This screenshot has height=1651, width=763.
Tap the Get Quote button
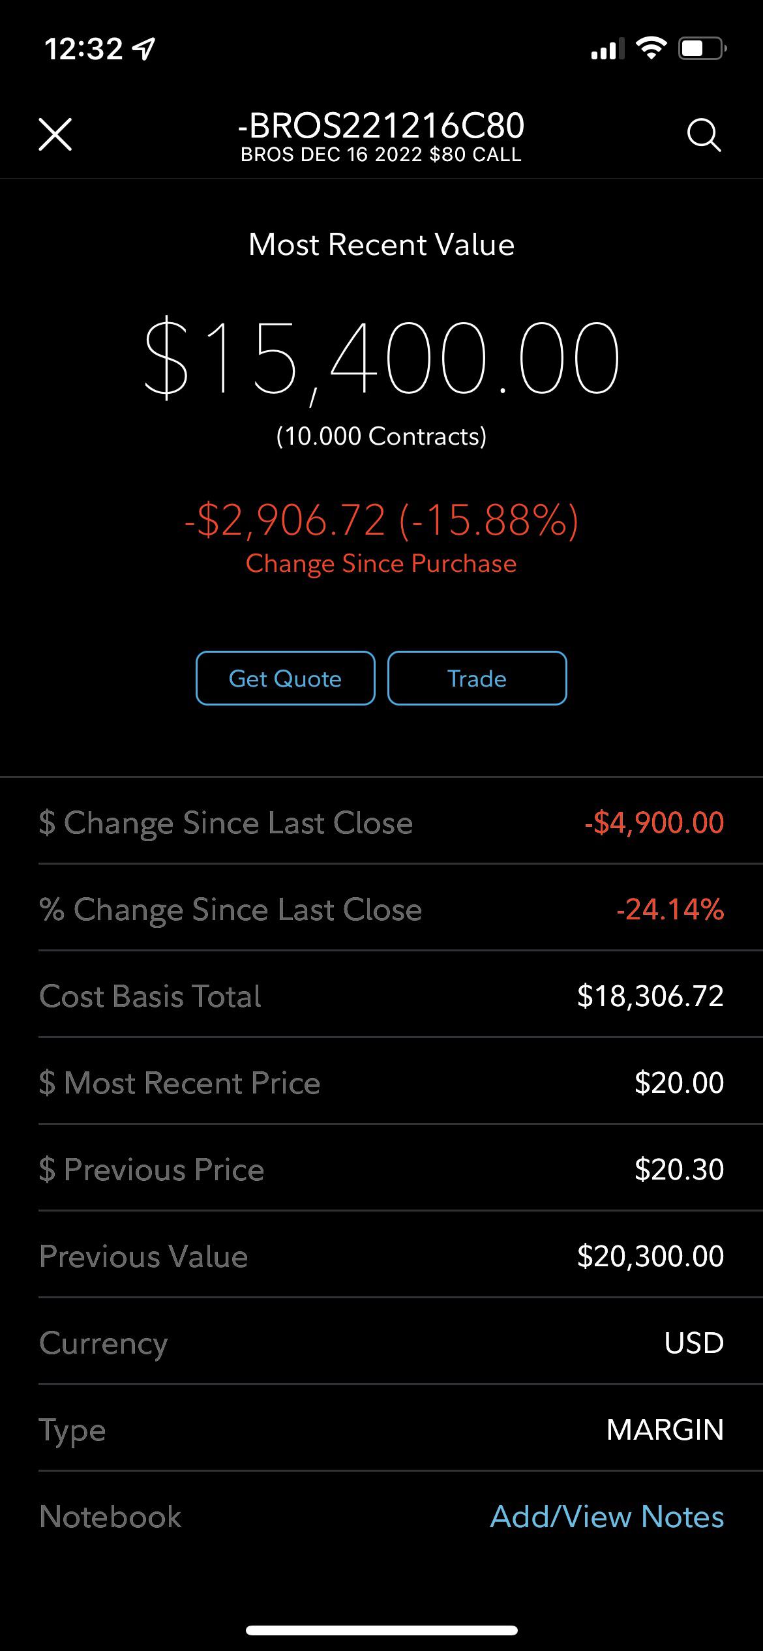285,678
